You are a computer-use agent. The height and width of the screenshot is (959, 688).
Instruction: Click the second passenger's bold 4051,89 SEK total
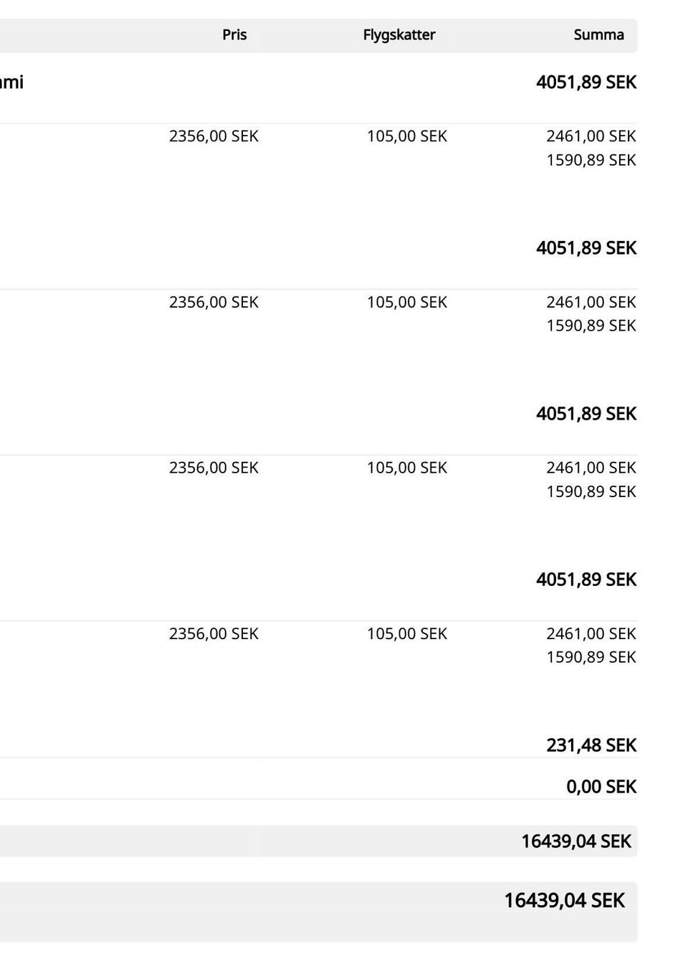click(586, 248)
